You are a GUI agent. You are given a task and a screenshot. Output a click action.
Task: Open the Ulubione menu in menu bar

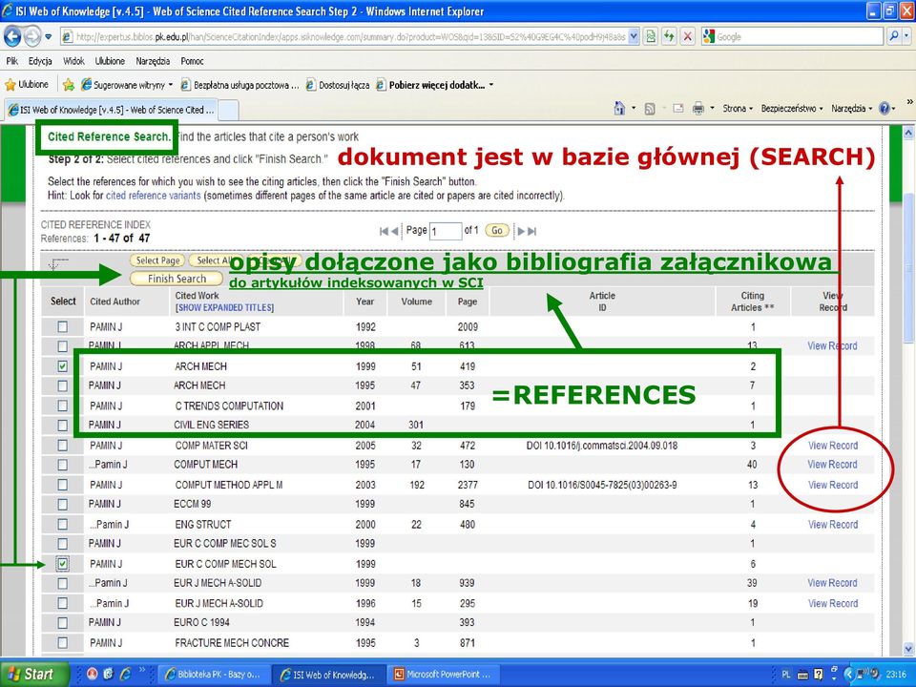[110, 61]
